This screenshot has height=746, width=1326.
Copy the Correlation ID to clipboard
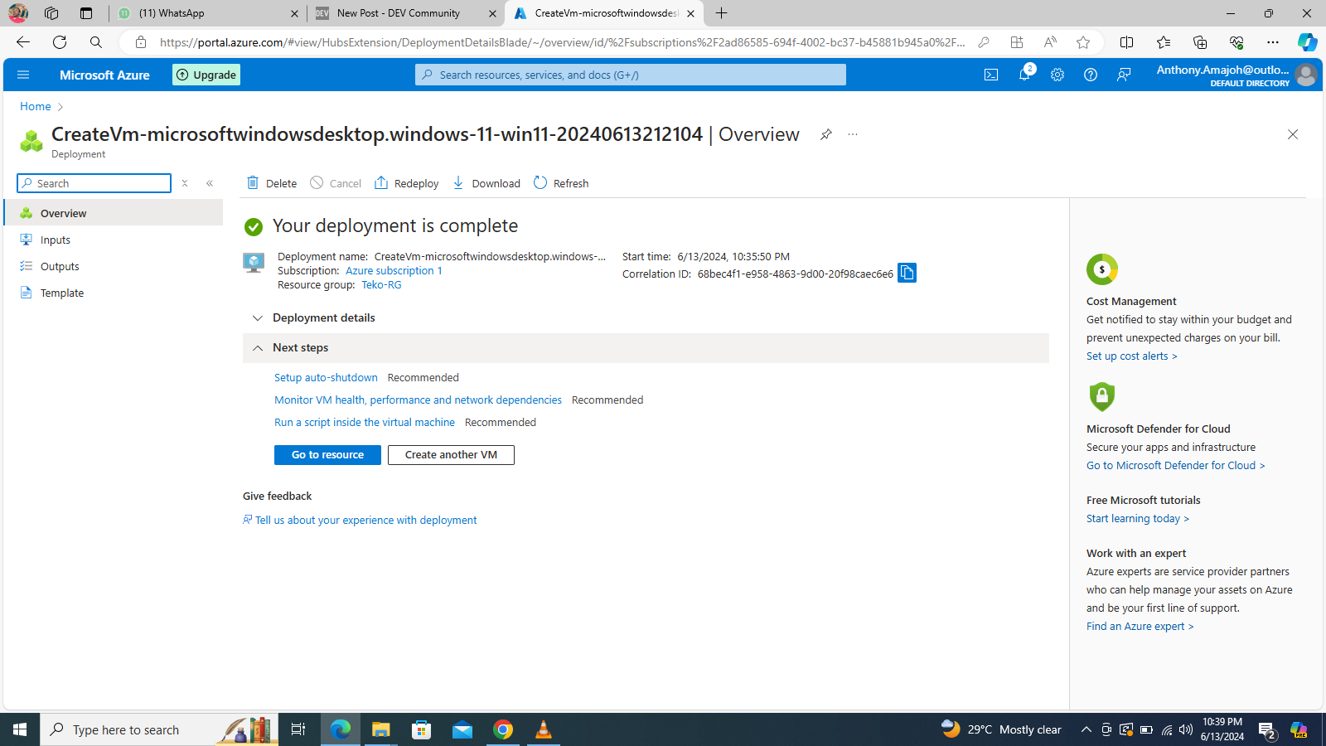click(907, 273)
